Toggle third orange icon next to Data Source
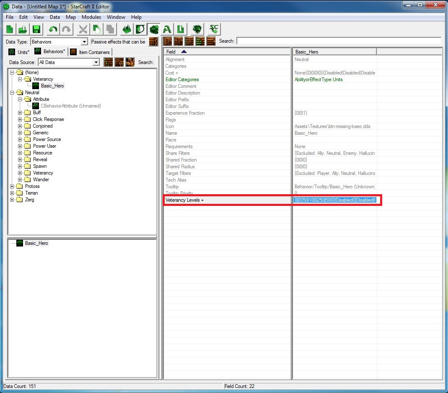 tap(130, 62)
